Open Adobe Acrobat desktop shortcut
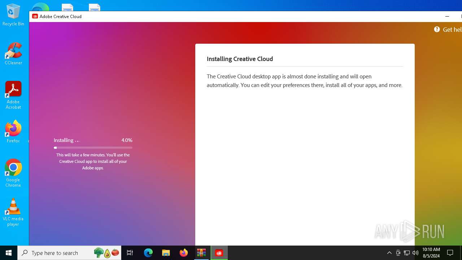 13,95
